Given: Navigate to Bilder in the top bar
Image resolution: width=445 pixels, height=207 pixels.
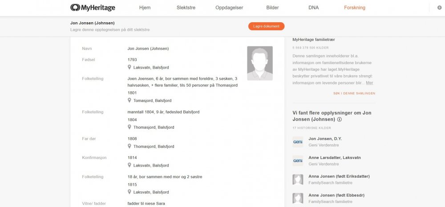Looking at the screenshot, I should 272,8.
